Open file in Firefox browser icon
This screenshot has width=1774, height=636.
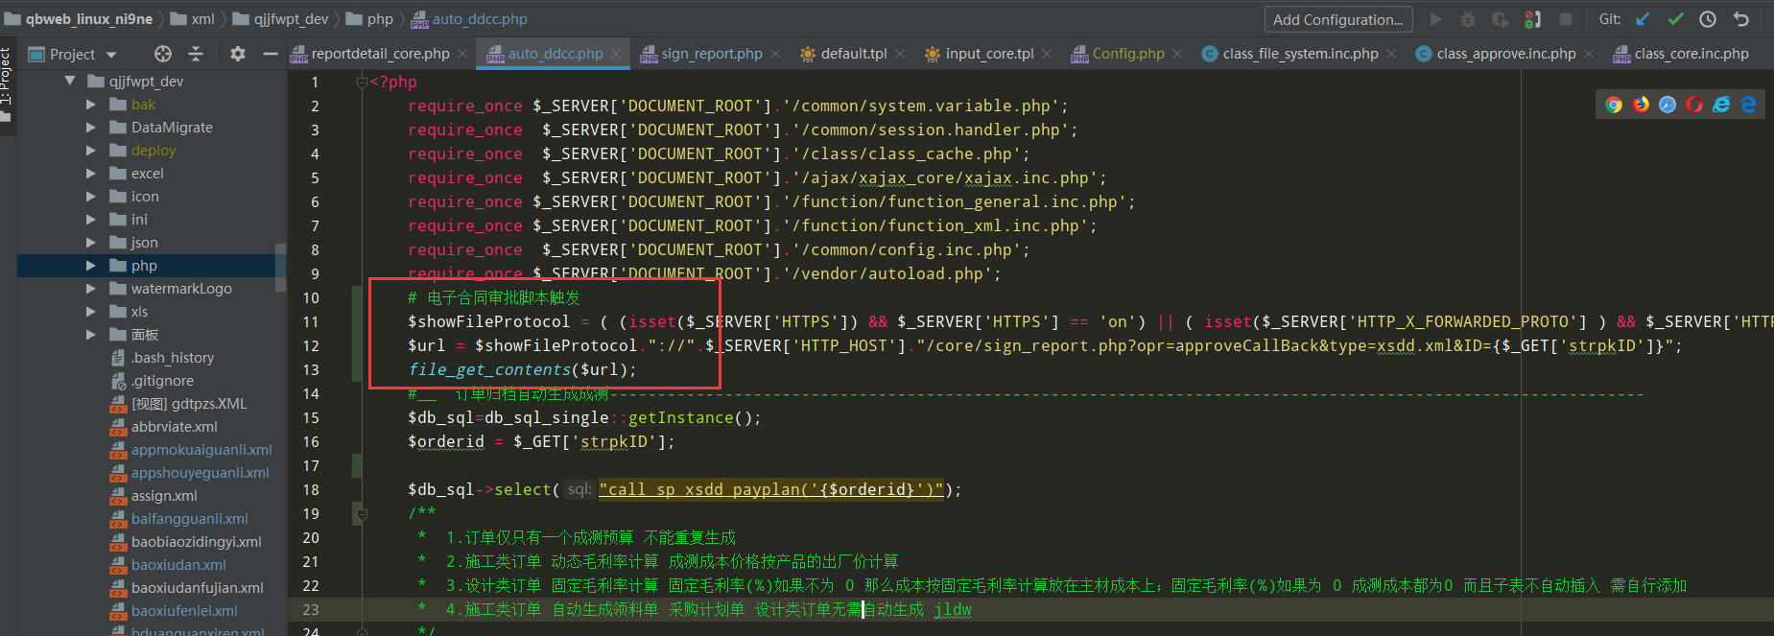tap(1641, 105)
